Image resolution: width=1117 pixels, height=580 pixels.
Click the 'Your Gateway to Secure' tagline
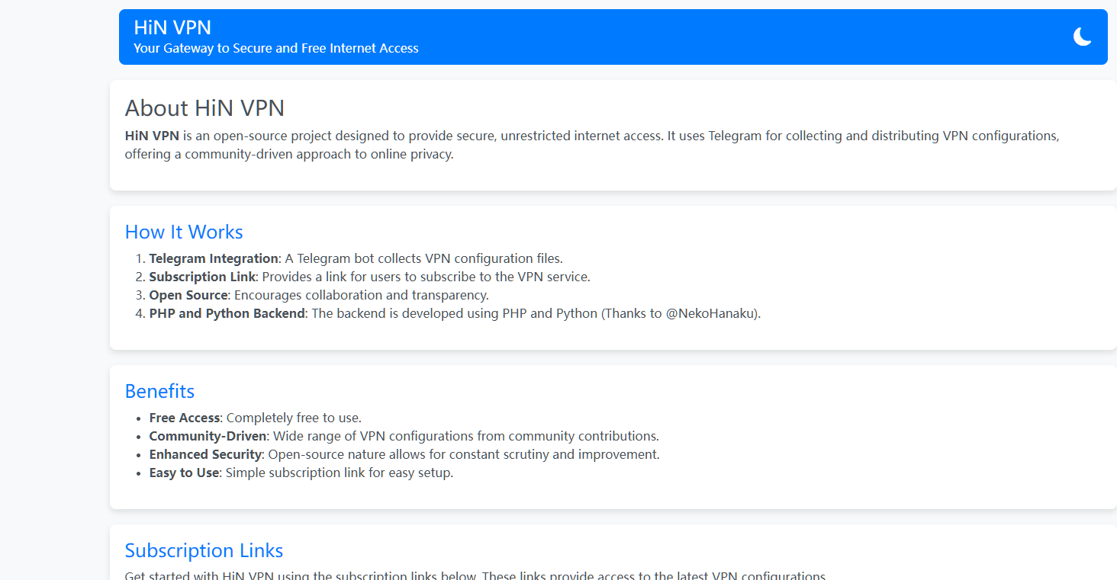tap(275, 49)
